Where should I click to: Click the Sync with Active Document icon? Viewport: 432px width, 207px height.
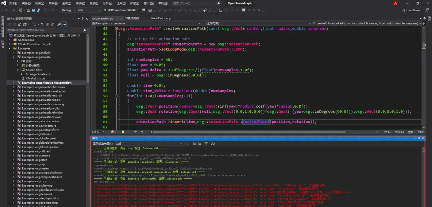point(43,24)
